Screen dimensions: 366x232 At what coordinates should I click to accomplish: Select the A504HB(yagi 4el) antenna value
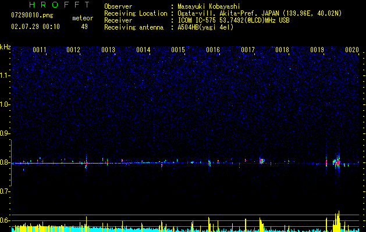point(205,27)
